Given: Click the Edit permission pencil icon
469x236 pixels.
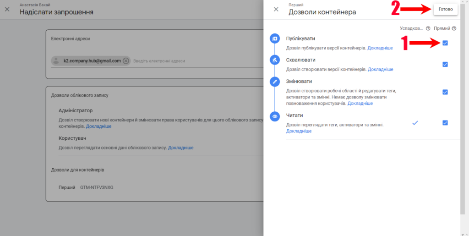Looking at the screenshot, I should coord(275,82).
